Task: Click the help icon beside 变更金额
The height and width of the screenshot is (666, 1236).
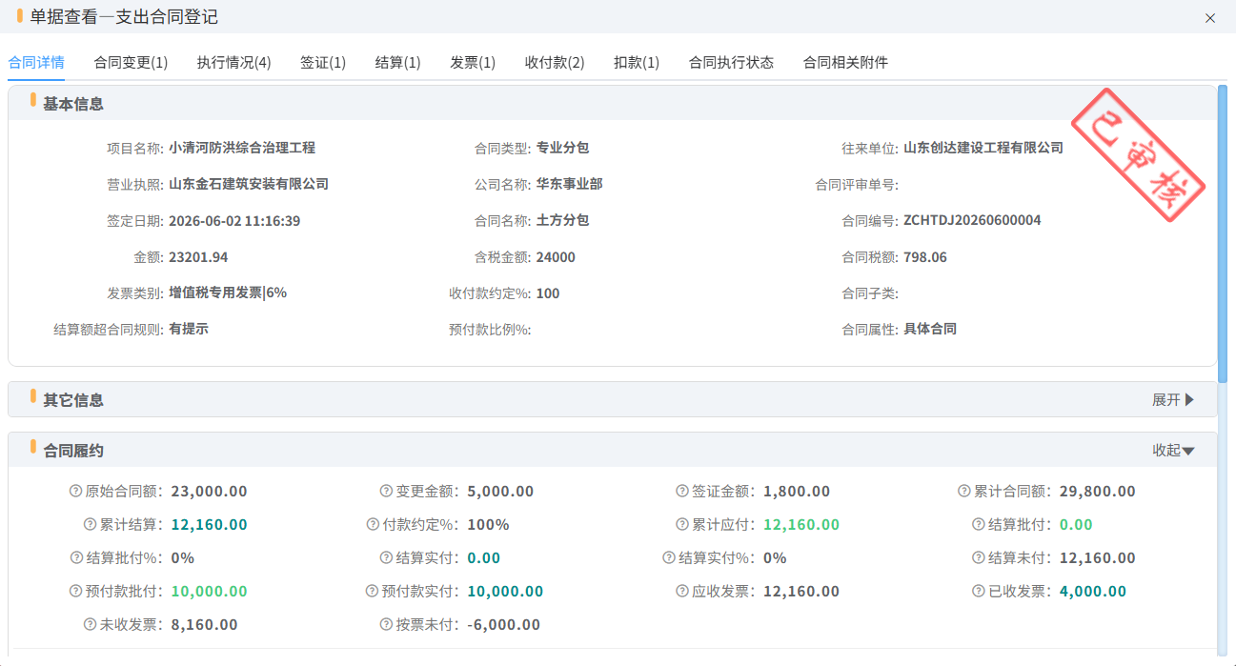Action: point(386,492)
